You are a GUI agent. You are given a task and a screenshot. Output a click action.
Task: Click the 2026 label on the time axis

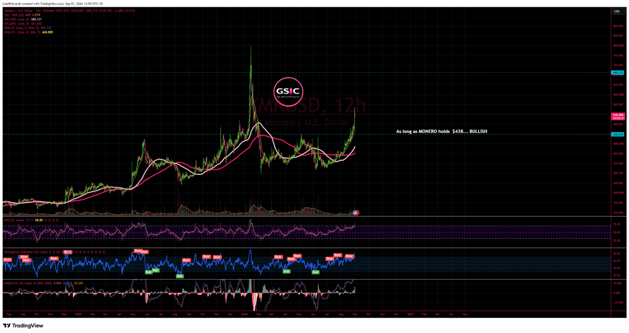click(x=244, y=316)
